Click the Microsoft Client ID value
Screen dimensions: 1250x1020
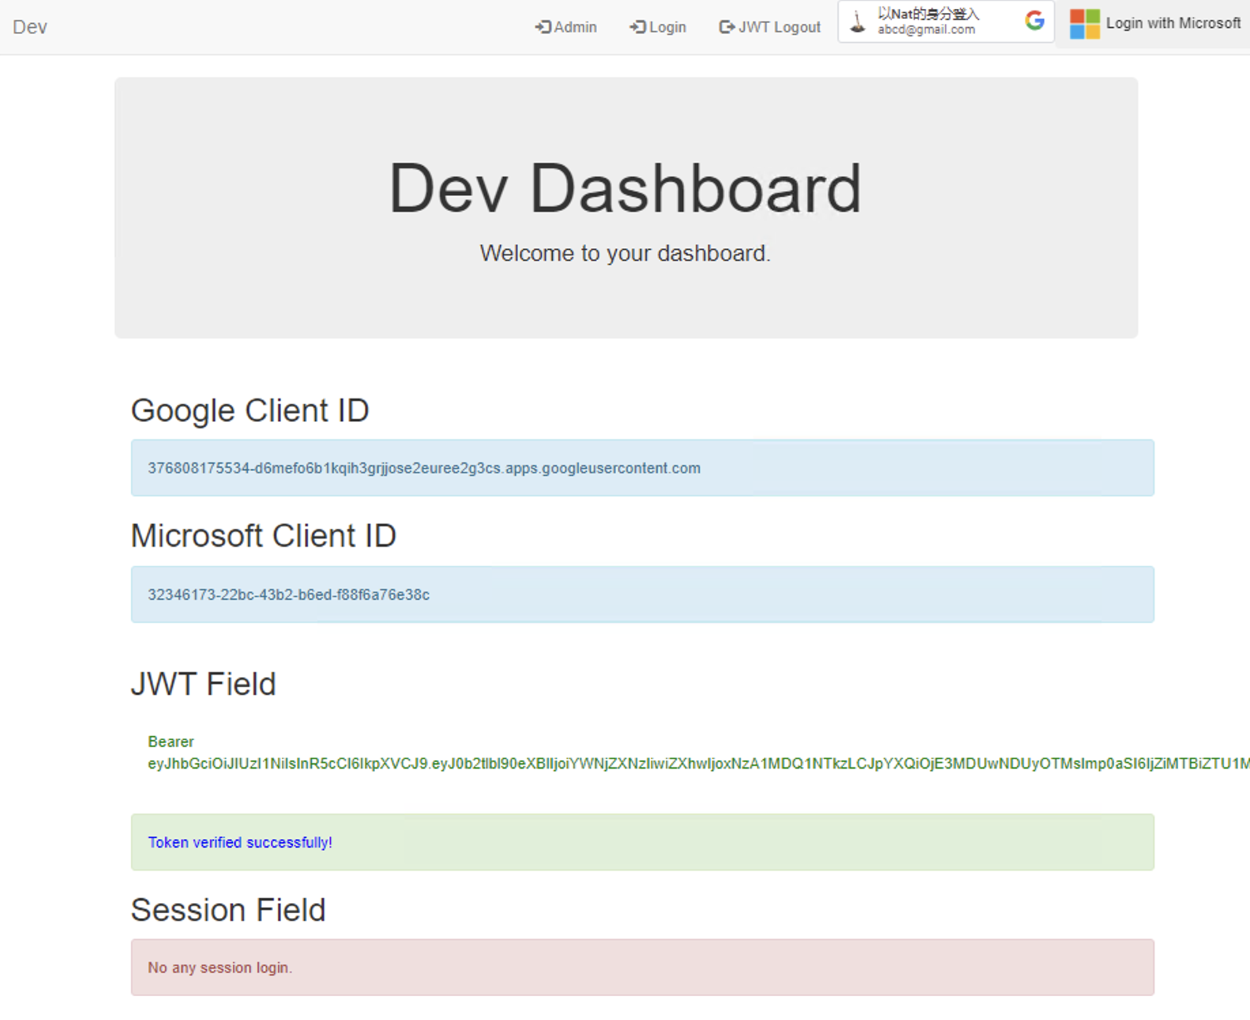tap(289, 594)
